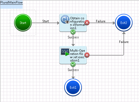Select the Exit2 end node
The width and height of the screenshot is (139, 102).
124,23
